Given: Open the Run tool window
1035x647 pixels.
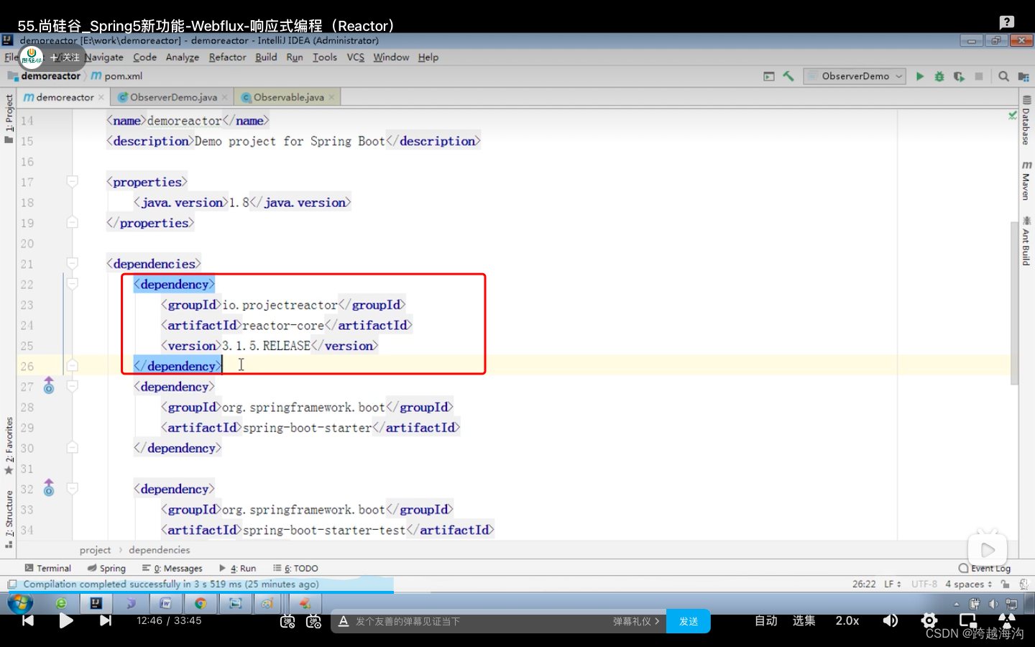Looking at the screenshot, I should pyautogui.click(x=237, y=568).
